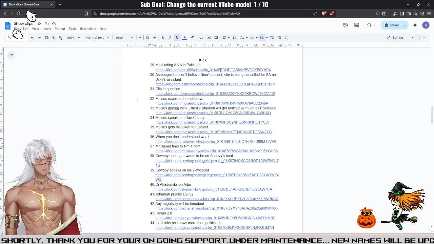Show all comments panel
Image resolution: width=434 pixels, height=244 pixels.
[x=357, y=25]
